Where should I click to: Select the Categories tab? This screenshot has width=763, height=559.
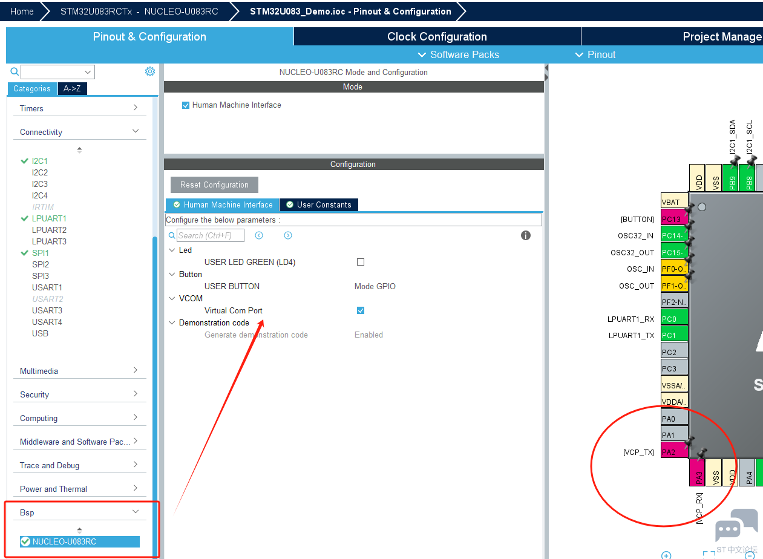click(x=32, y=88)
